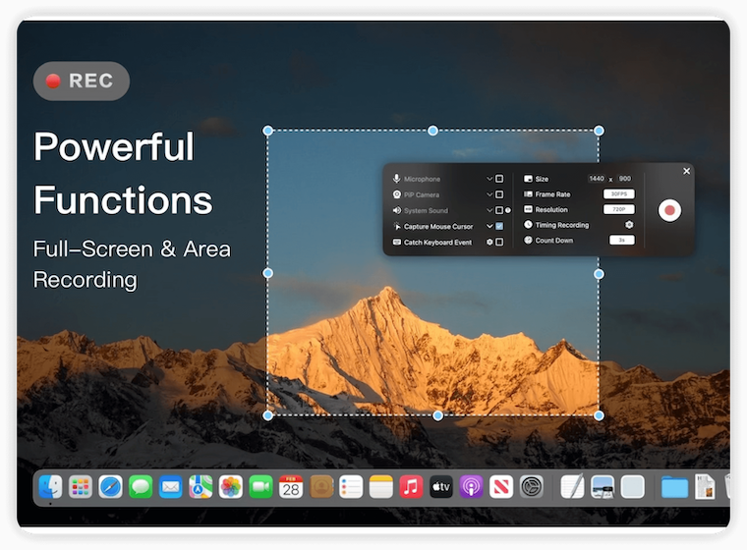
Task: Click the System Sound info icon
Action: pos(508,210)
